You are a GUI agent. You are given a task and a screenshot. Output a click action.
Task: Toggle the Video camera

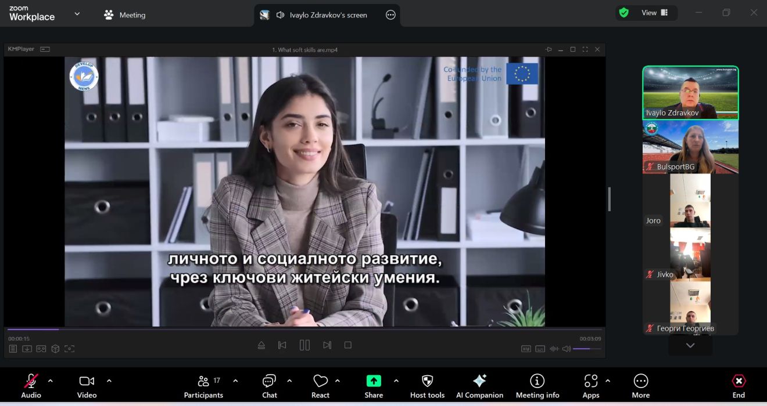click(87, 386)
